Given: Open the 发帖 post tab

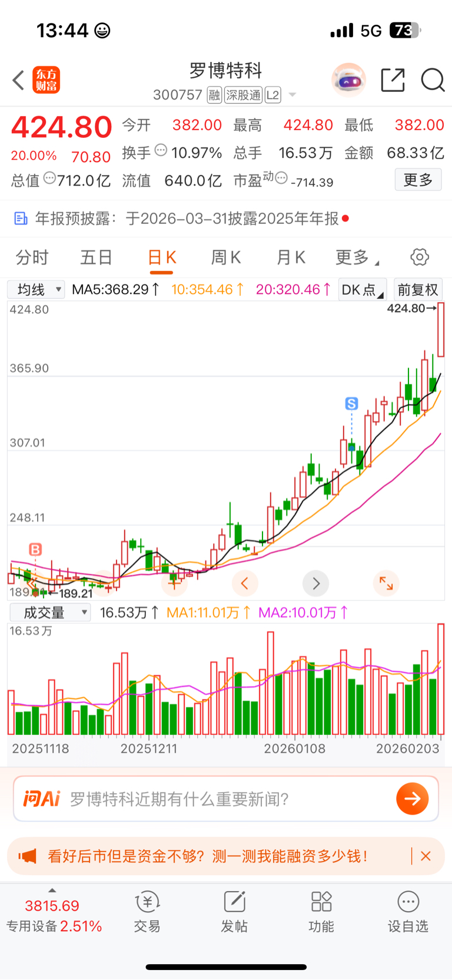Looking at the screenshot, I should click(234, 912).
